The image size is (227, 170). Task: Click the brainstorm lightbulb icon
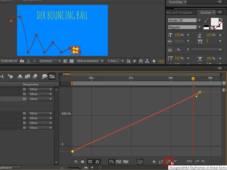pyautogui.click(x=44, y=76)
